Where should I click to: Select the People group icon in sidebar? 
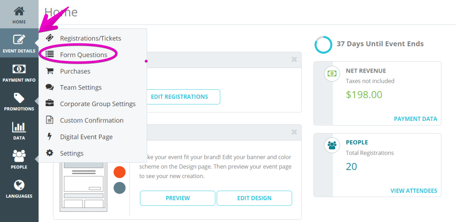pyautogui.click(x=19, y=156)
